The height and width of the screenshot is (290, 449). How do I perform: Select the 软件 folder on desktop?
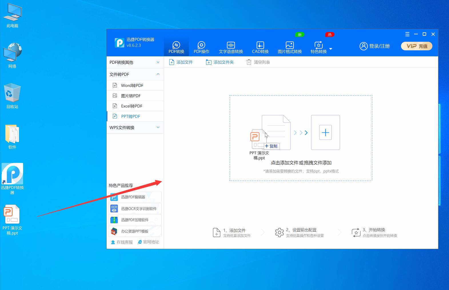coord(12,137)
